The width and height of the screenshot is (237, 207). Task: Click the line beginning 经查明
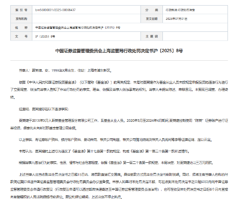[44, 109]
